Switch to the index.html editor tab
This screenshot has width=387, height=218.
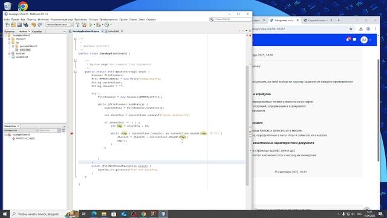[x=113, y=31]
